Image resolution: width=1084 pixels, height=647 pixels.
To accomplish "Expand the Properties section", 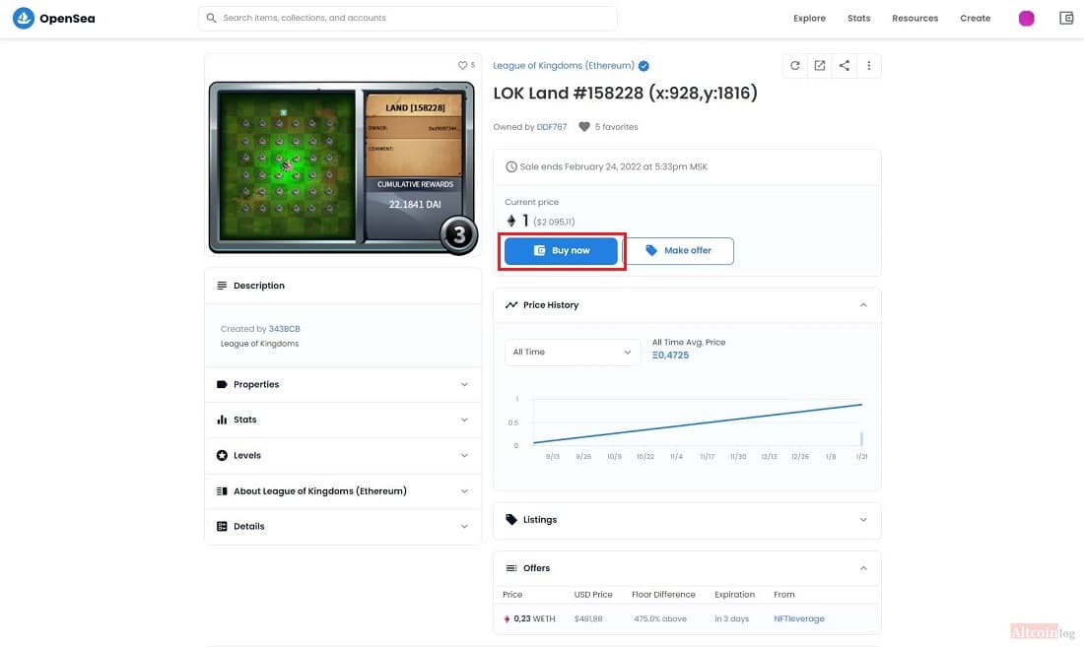I will point(343,385).
